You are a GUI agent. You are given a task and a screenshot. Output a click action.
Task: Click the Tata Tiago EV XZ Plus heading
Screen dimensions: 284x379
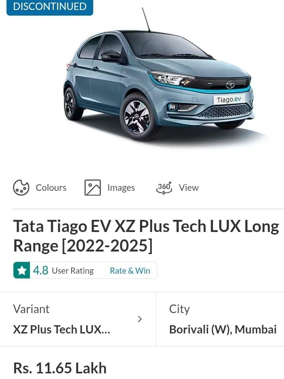point(146,236)
